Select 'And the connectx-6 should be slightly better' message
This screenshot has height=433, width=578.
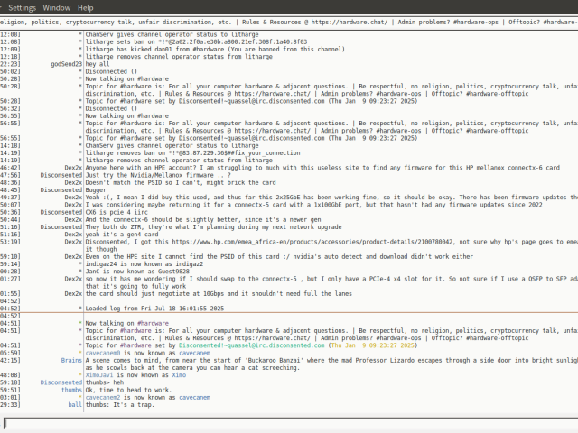(203, 219)
